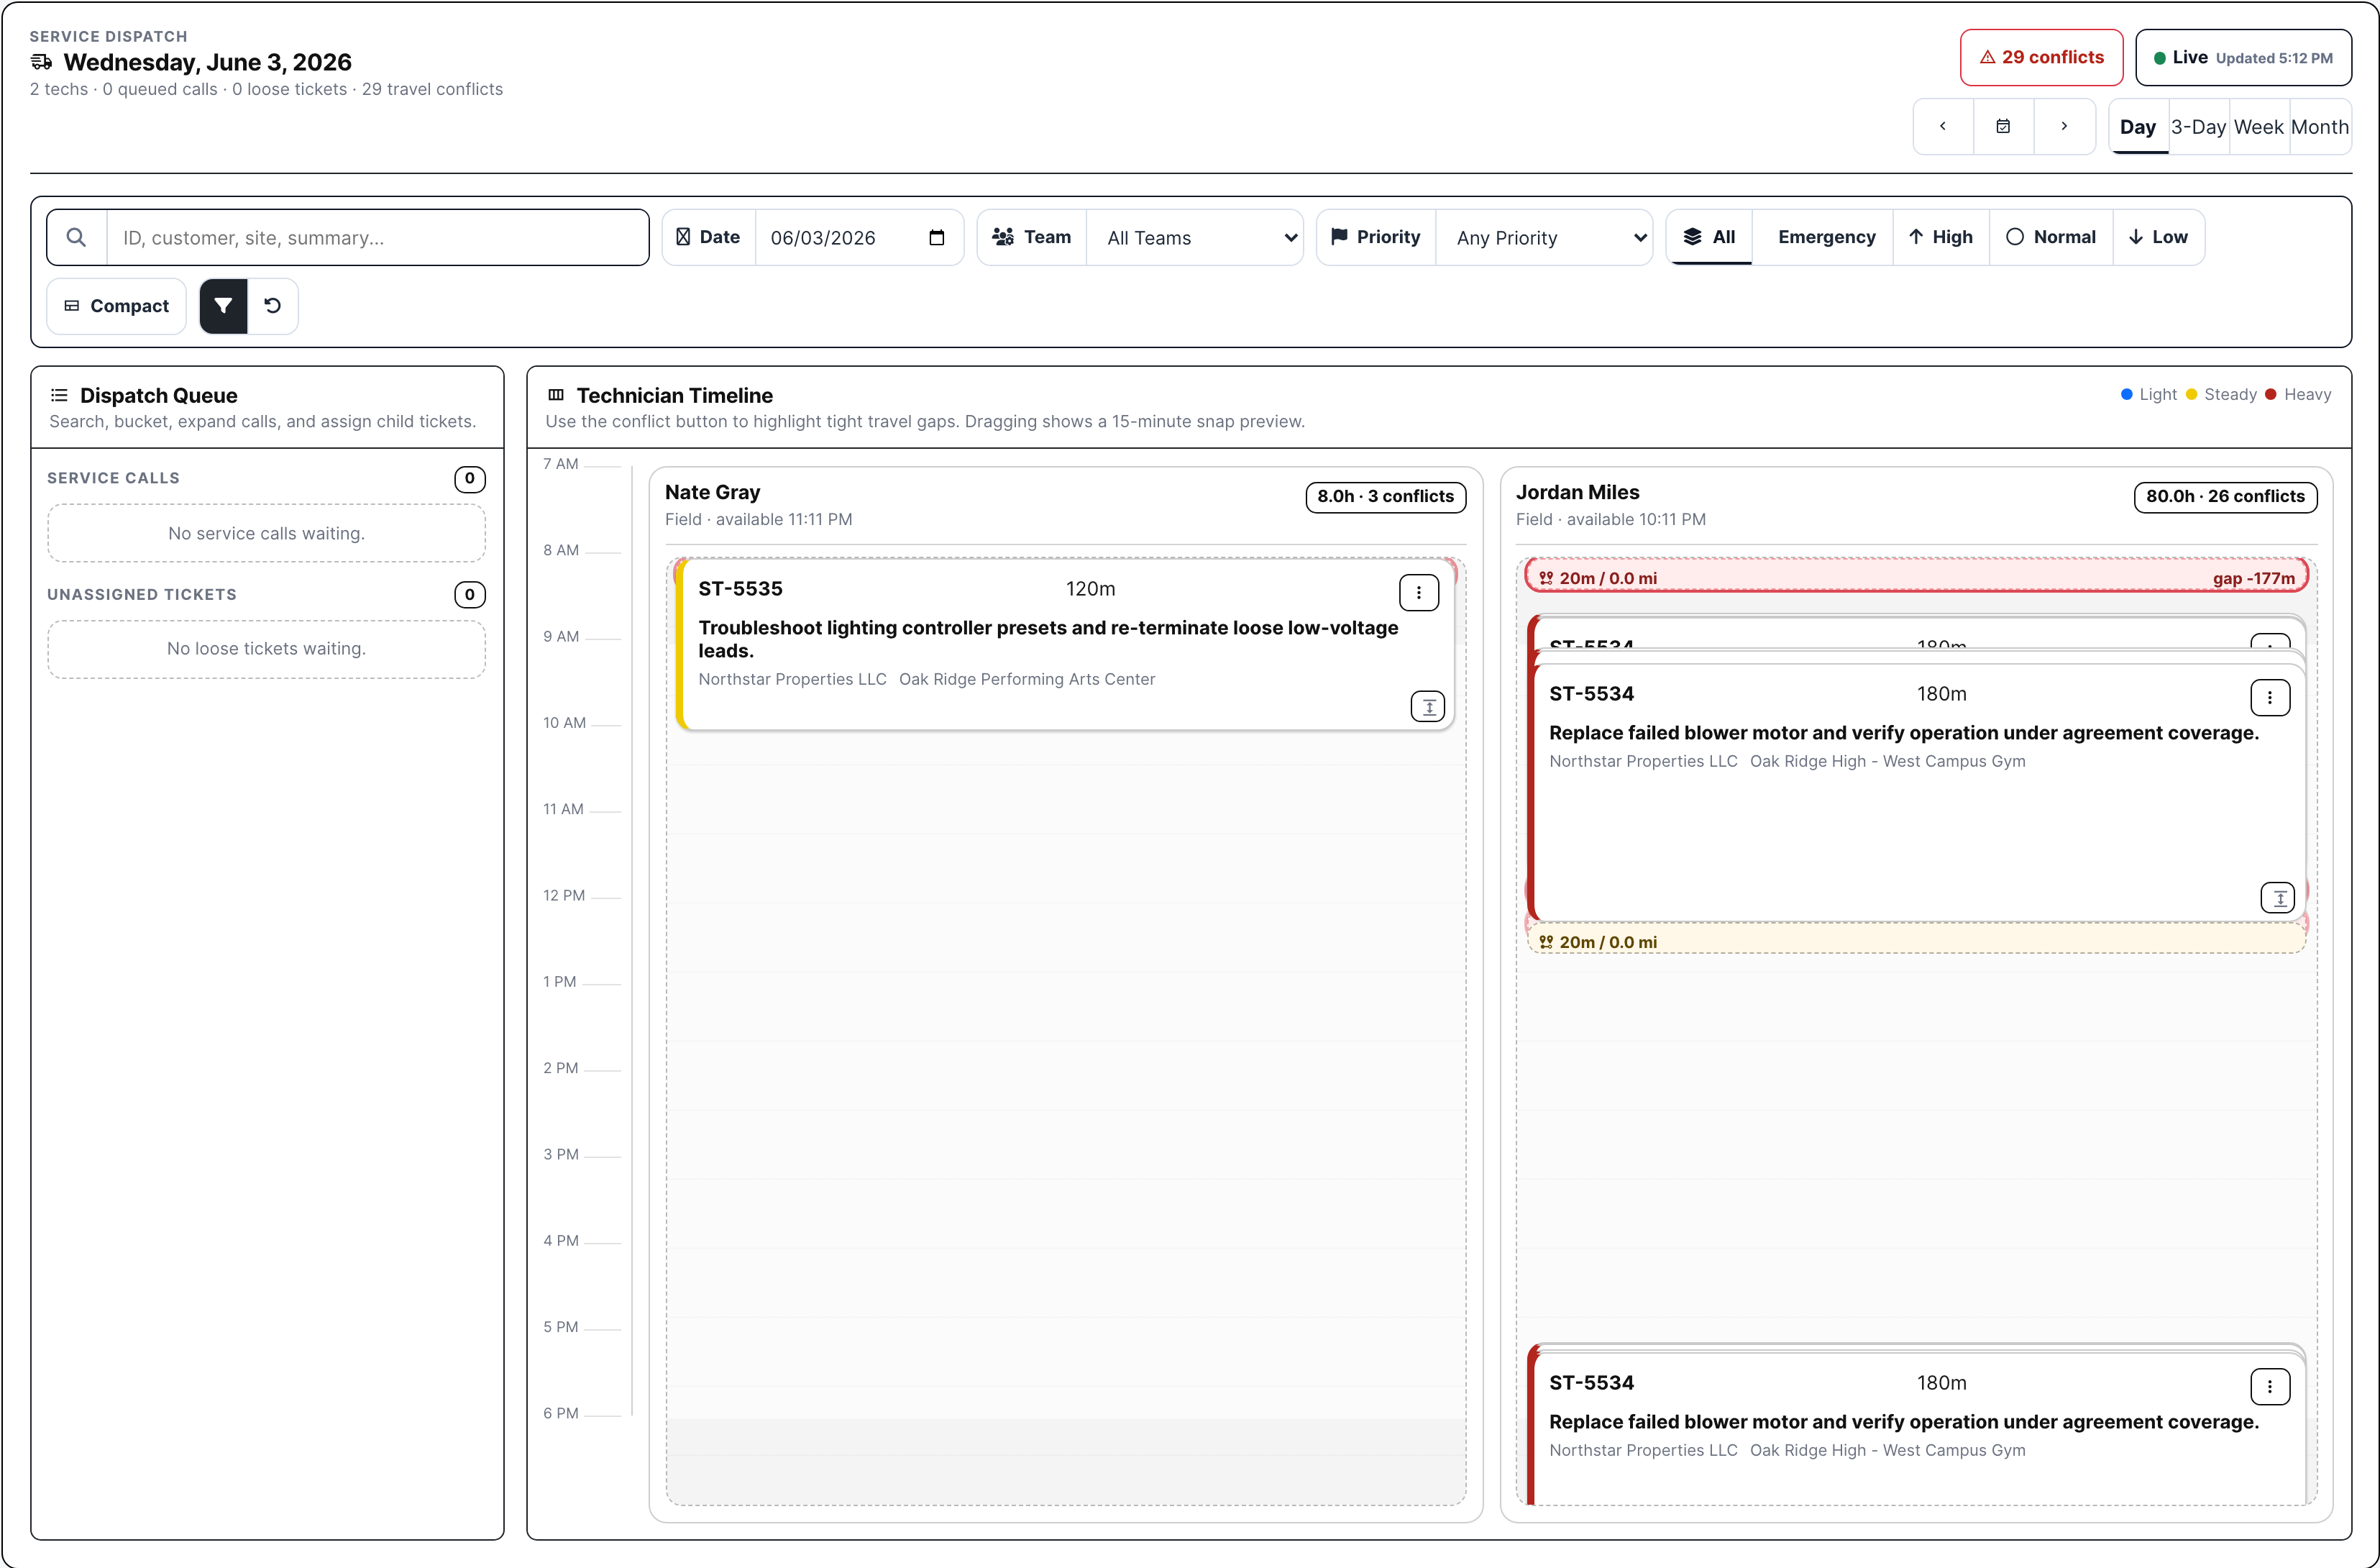Filter by Low priority
Viewport: 2380px width, 1568px height.
click(2158, 237)
